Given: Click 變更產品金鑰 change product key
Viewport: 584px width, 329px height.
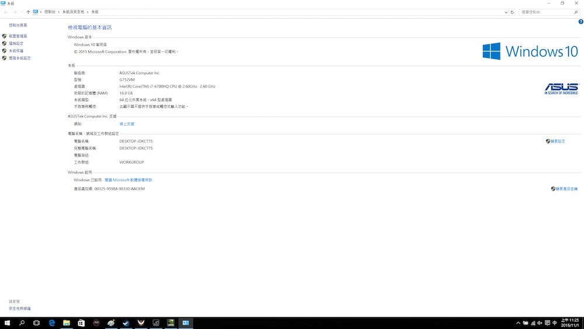Looking at the screenshot, I should coord(566,189).
